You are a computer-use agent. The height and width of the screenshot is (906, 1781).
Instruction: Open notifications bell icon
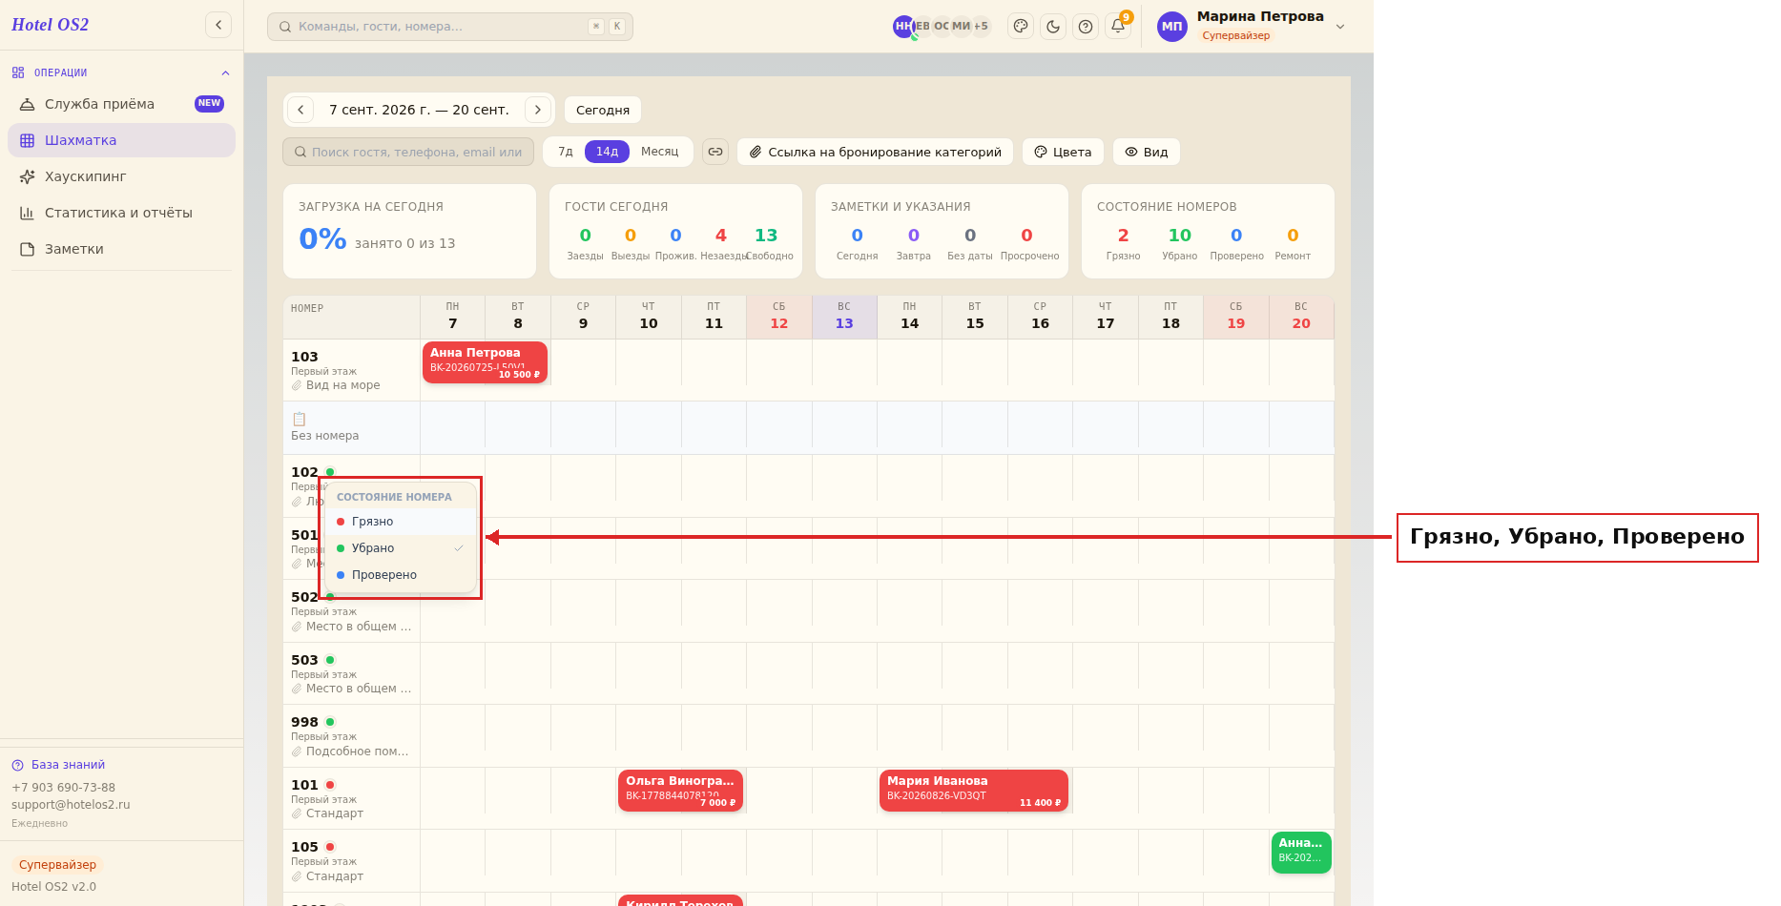pyautogui.click(x=1118, y=27)
